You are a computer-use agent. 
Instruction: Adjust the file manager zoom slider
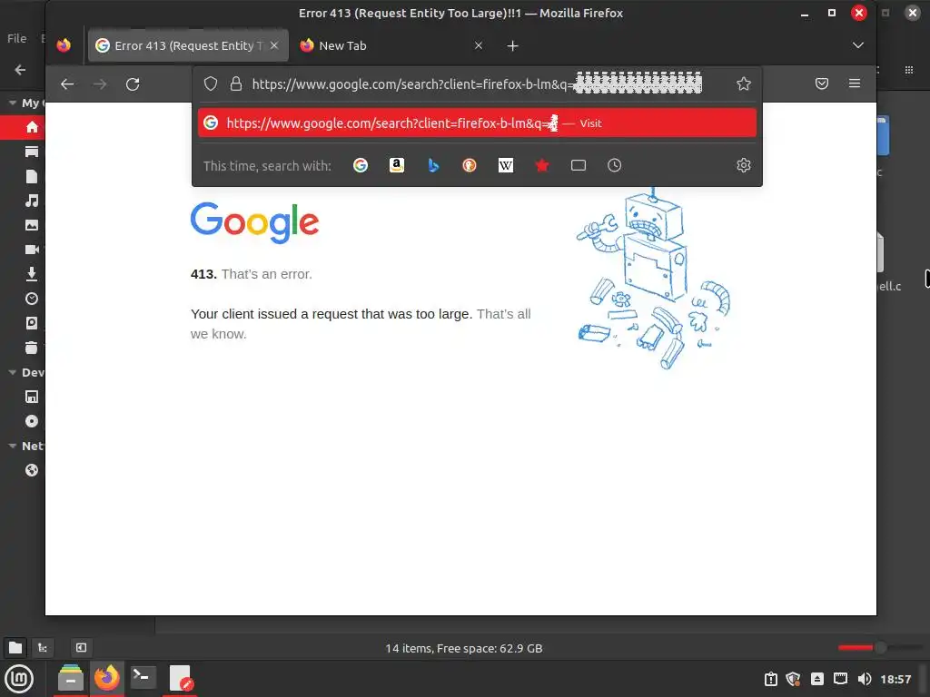click(880, 648)
